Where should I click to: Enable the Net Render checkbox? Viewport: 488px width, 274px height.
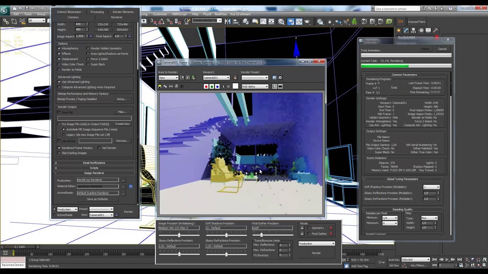pos(100,148)
